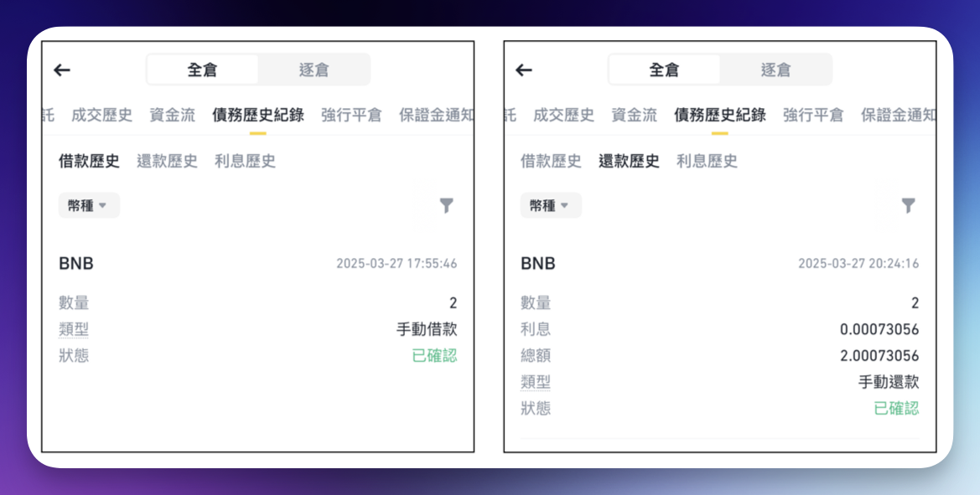The image size is (980, 495).
Task: Expand 幣種 dropdown in left panel
Action: (89, 205)
